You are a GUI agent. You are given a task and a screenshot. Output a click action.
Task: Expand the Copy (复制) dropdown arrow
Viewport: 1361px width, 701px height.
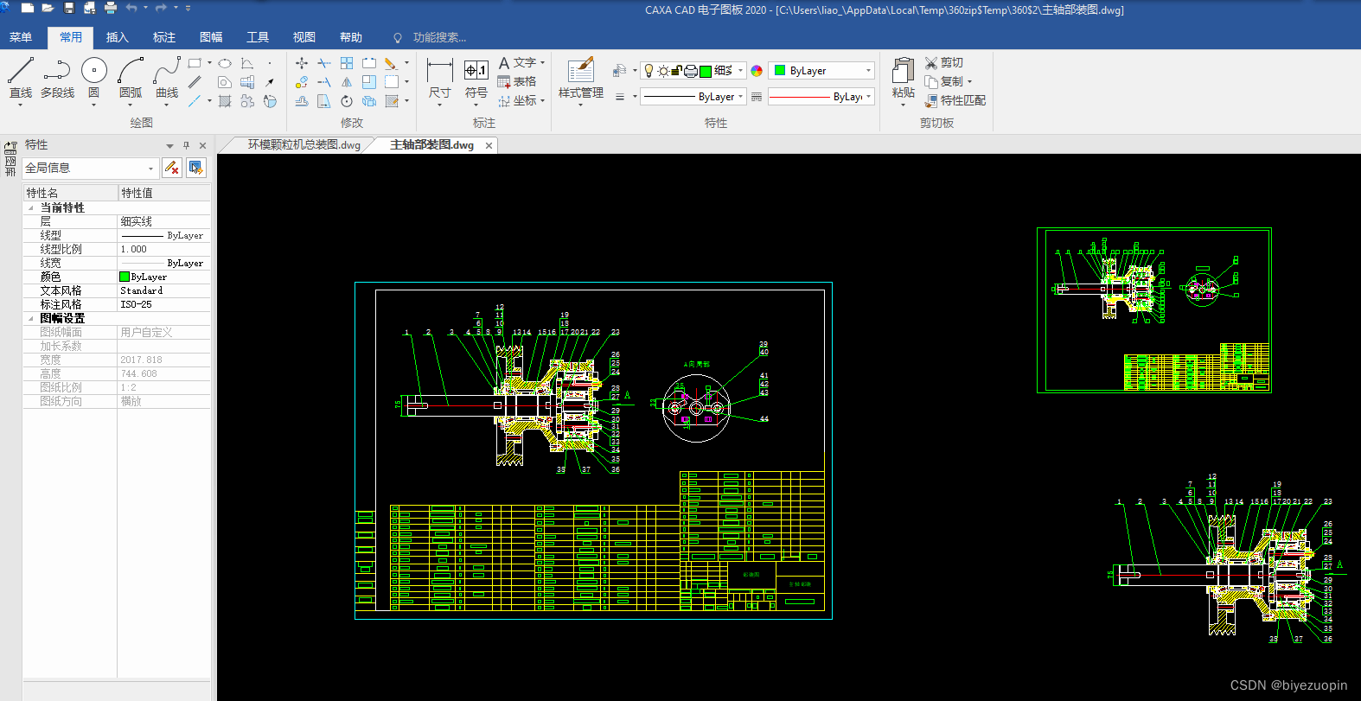point(969,82)
